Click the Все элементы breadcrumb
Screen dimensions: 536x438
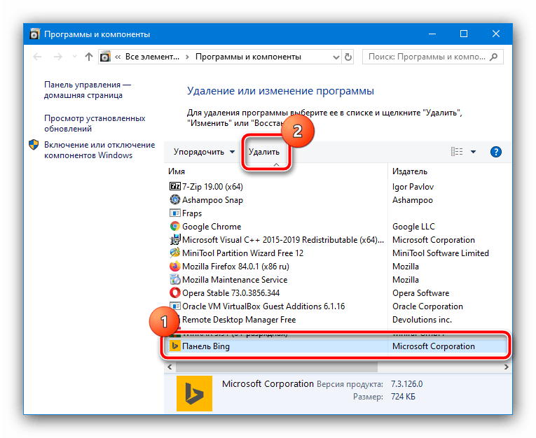point(152,57)
